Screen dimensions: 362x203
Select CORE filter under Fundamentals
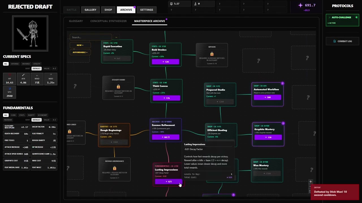[x=13, y=115]
